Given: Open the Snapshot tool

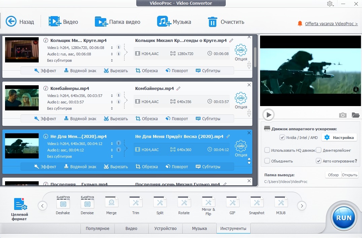Looking at the screenshot, I should click(257, 205).
